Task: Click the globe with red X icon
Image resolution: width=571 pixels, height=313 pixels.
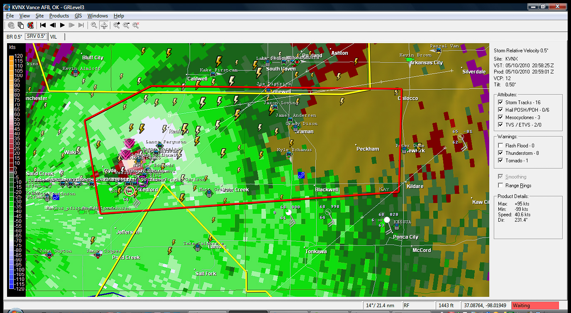Action: (x=30, y=25)
